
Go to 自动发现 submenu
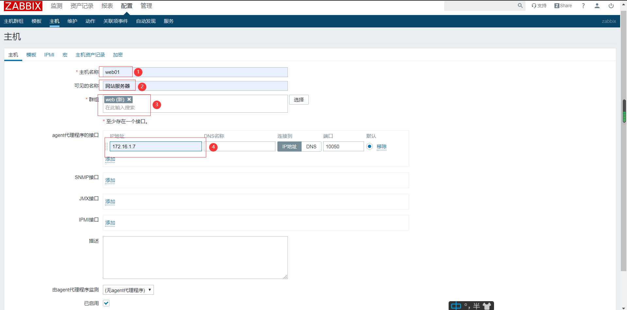click(x=146, y=21)
